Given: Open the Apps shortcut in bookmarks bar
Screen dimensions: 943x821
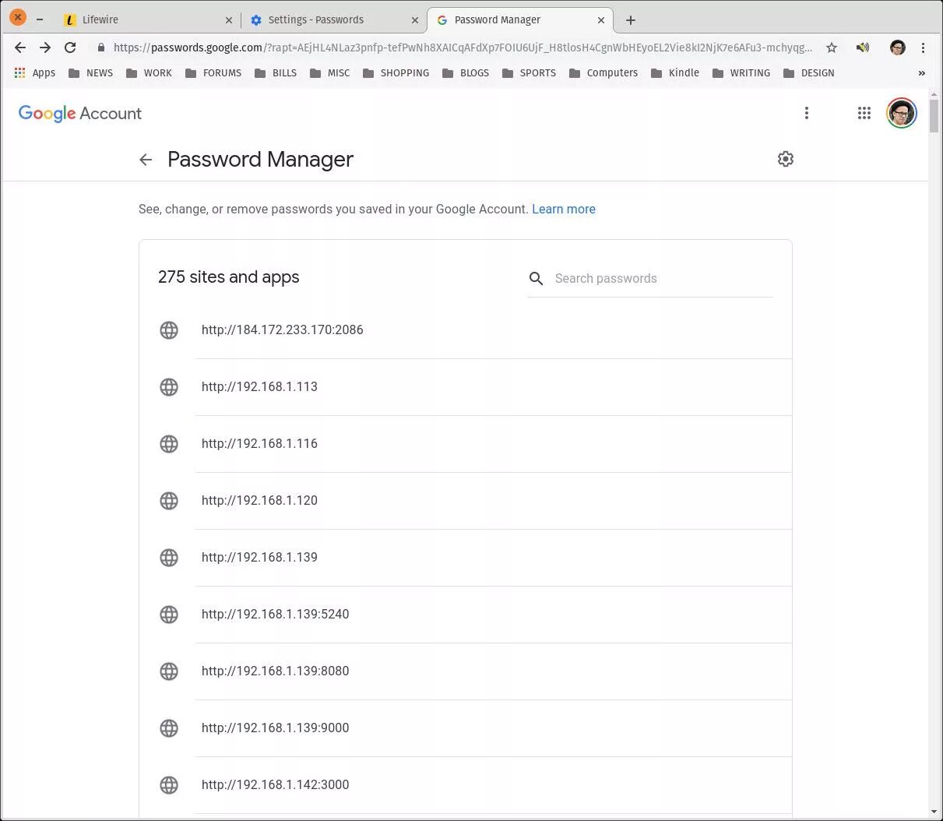Looking at the screenshot, I should [x=35, y=72].
